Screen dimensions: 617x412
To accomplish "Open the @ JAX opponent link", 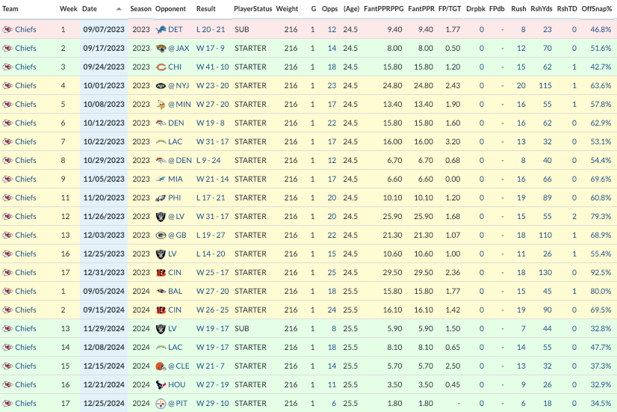I will [179, 48].
